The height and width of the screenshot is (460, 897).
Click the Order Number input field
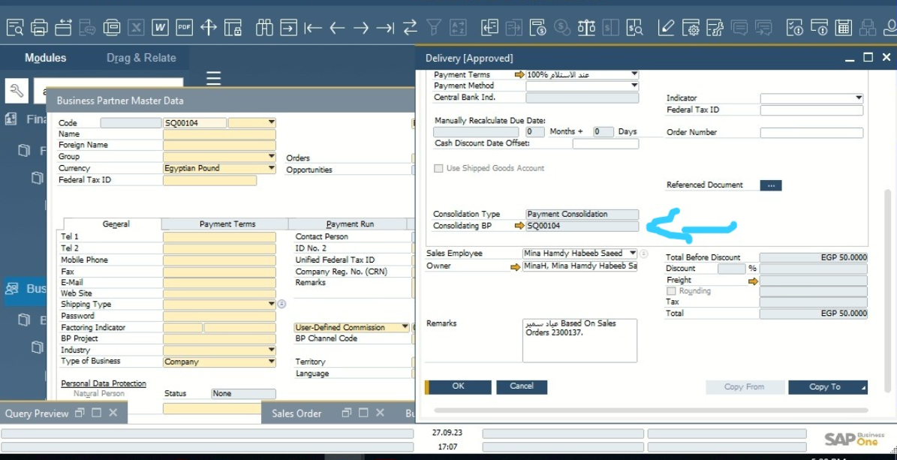811,133
